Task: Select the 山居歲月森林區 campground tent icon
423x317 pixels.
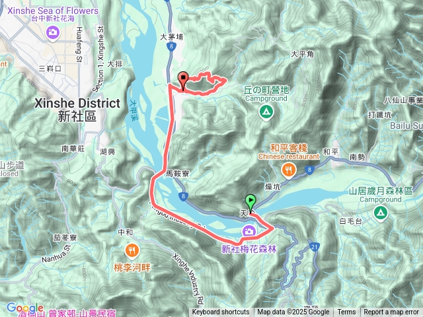Action: point(381,213)
